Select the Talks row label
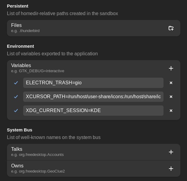The image size is (187, 181). tap(17, 149)
